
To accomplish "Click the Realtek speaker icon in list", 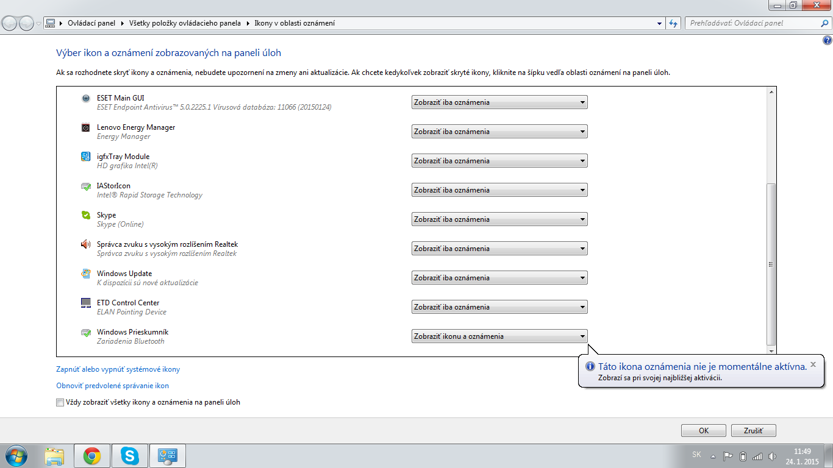I will (x=86, y=244).
